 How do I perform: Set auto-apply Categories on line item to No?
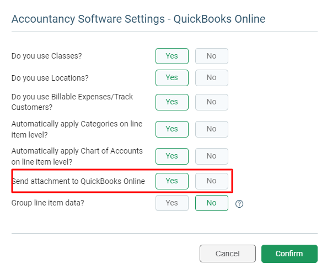(211, 129)
